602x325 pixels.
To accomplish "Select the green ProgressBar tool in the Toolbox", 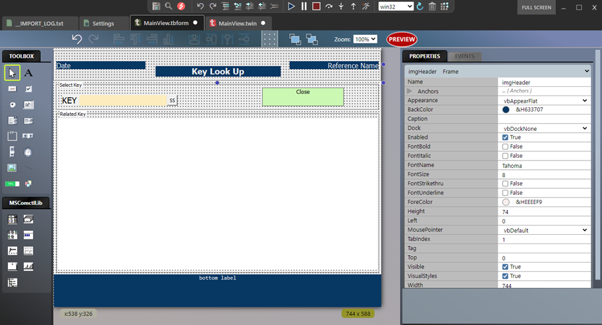I will 13,184.
